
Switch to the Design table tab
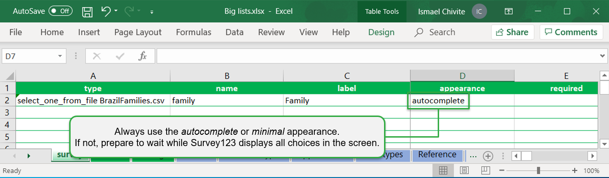click(381, 32)
